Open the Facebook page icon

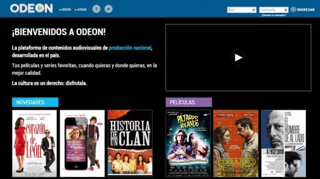96,9
